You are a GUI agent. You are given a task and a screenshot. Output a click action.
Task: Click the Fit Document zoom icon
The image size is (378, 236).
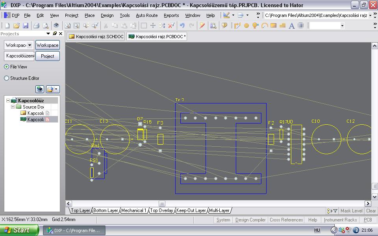pos(68,25)
